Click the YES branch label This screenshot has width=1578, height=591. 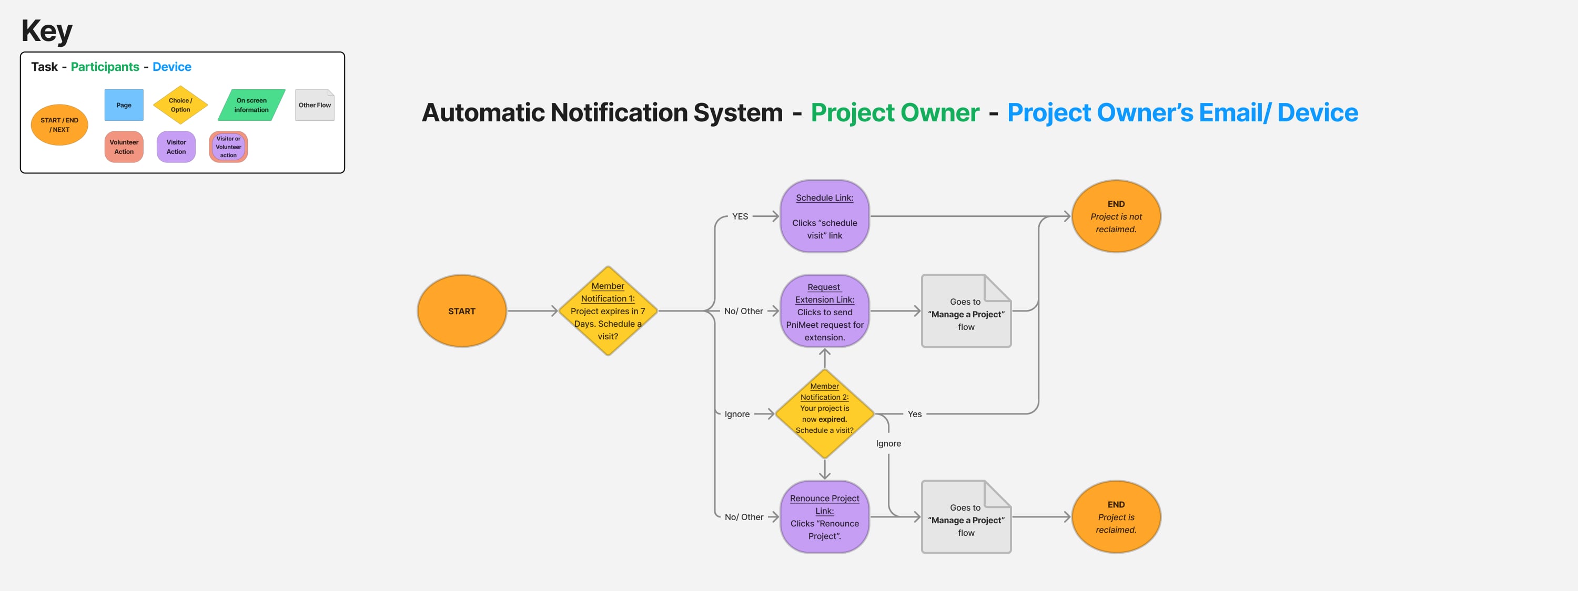pos(740,216)
